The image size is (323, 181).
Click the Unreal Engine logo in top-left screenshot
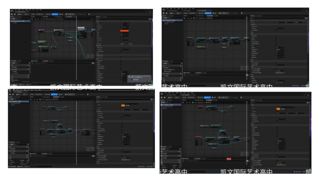[x=13, y=10]
